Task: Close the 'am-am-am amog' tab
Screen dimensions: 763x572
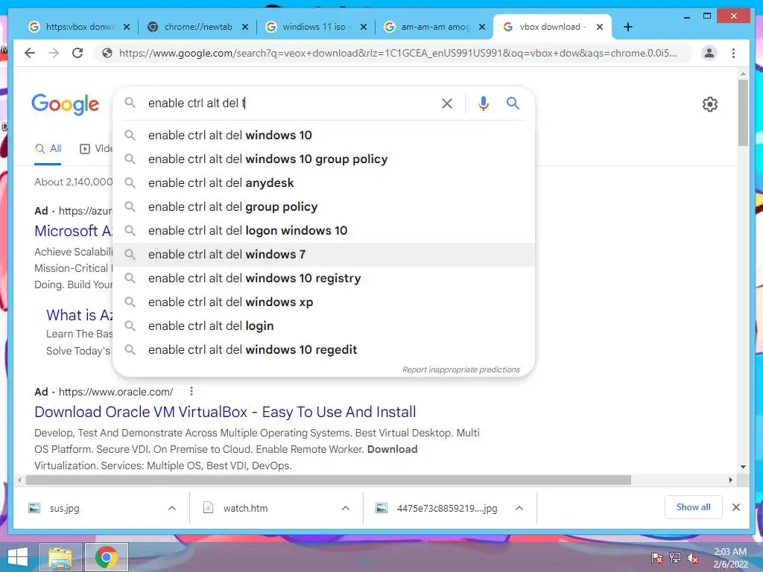Action: pos(482,27)
